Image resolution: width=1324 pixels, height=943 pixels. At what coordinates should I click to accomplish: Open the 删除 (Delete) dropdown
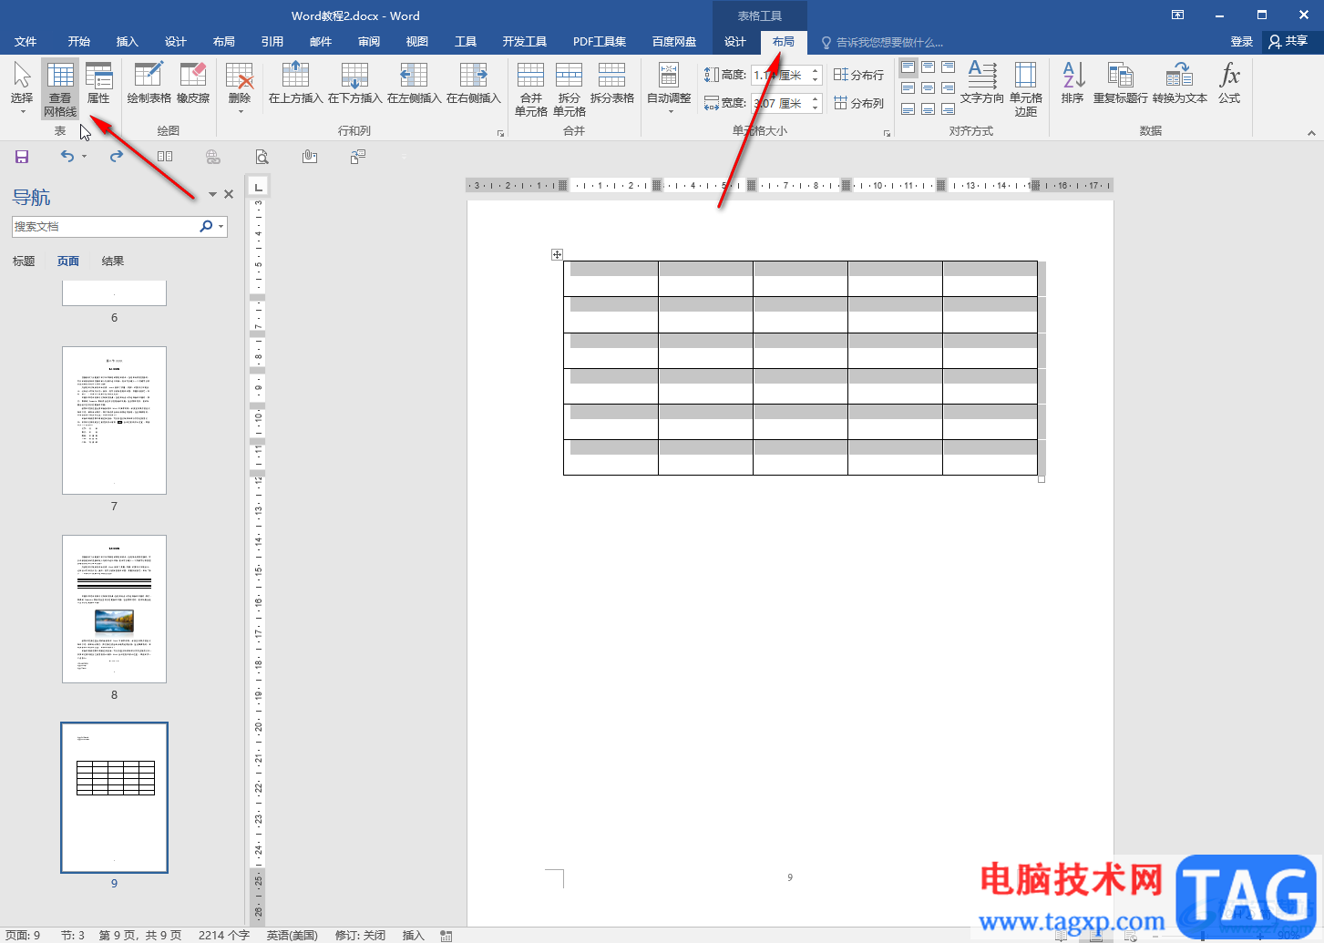click(x=240, y=88)
